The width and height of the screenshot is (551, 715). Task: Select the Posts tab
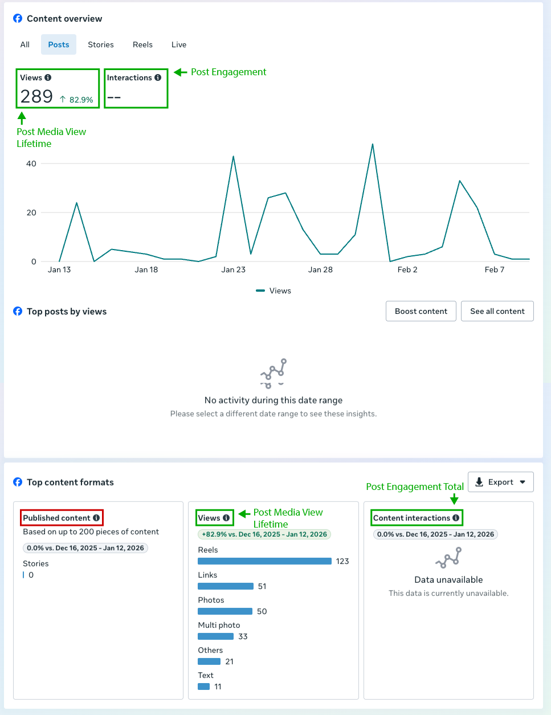point(59,44)
